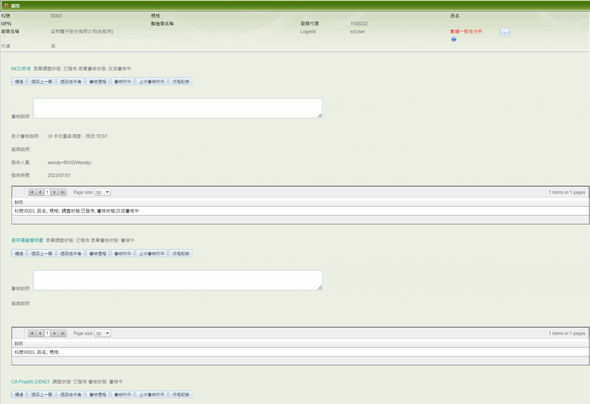Open 上次審核附件 in the 衝突礦產聲明書 section
Image resolution: width=590 pixels, height=404 pixels.
pyautogui.click(x=151, y=253)
